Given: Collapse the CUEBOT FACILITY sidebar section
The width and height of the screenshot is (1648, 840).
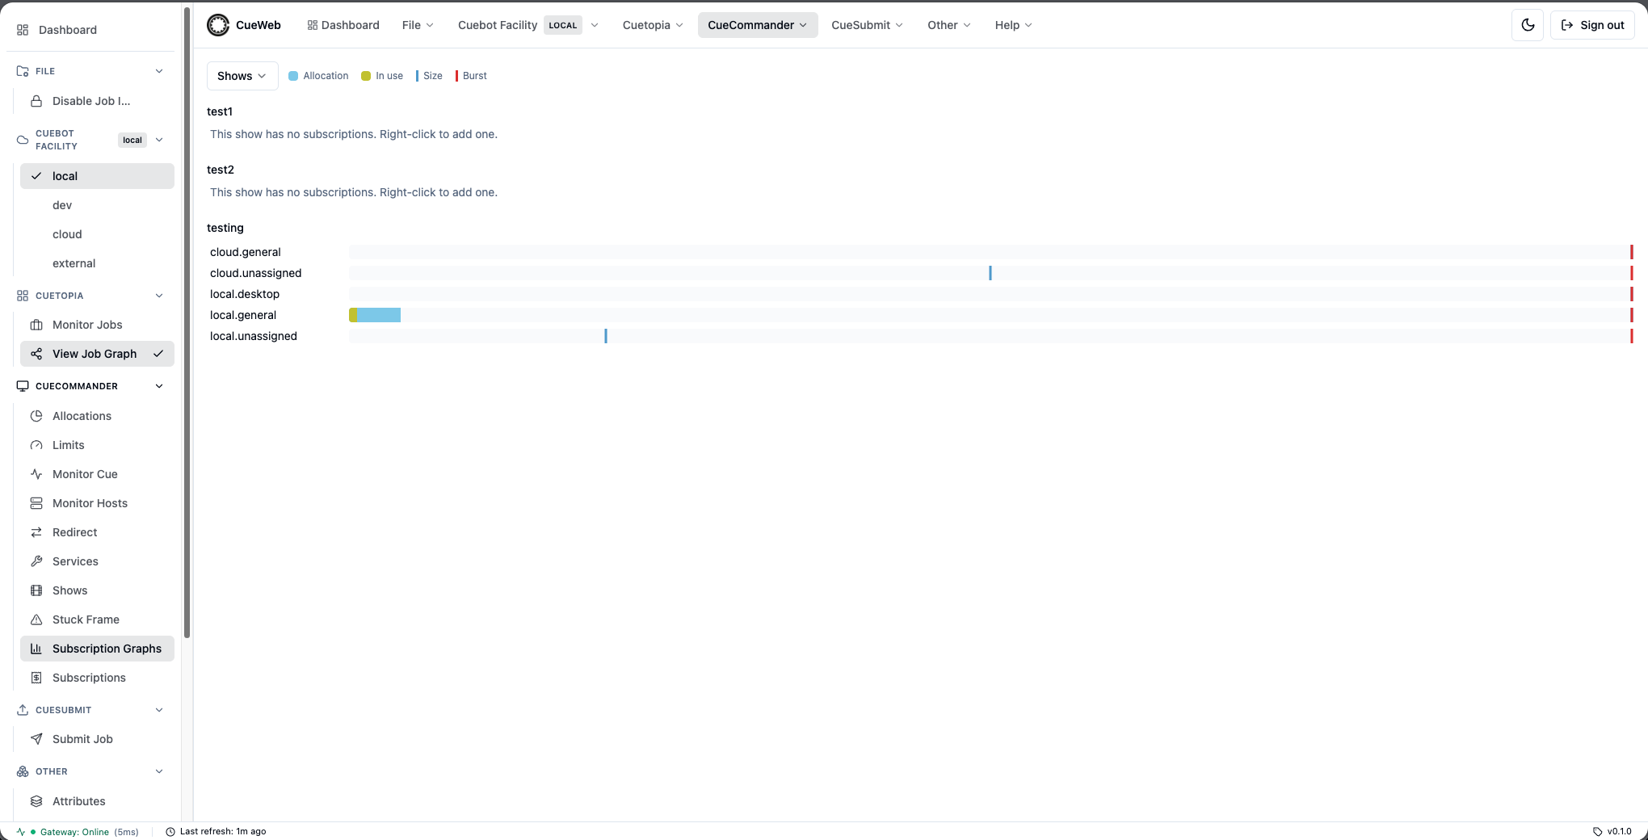Looking at the screenshot, I should point(159,140).
